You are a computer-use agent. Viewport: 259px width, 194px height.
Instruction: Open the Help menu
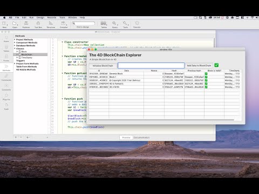coord(82,18)
